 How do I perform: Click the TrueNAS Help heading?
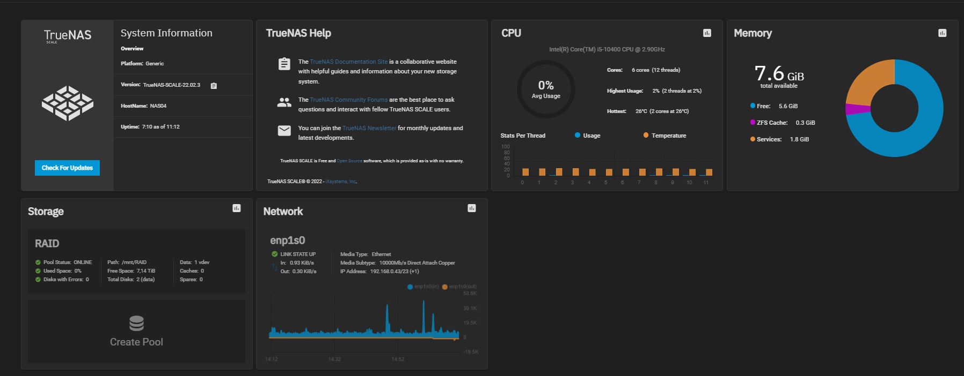298,33
